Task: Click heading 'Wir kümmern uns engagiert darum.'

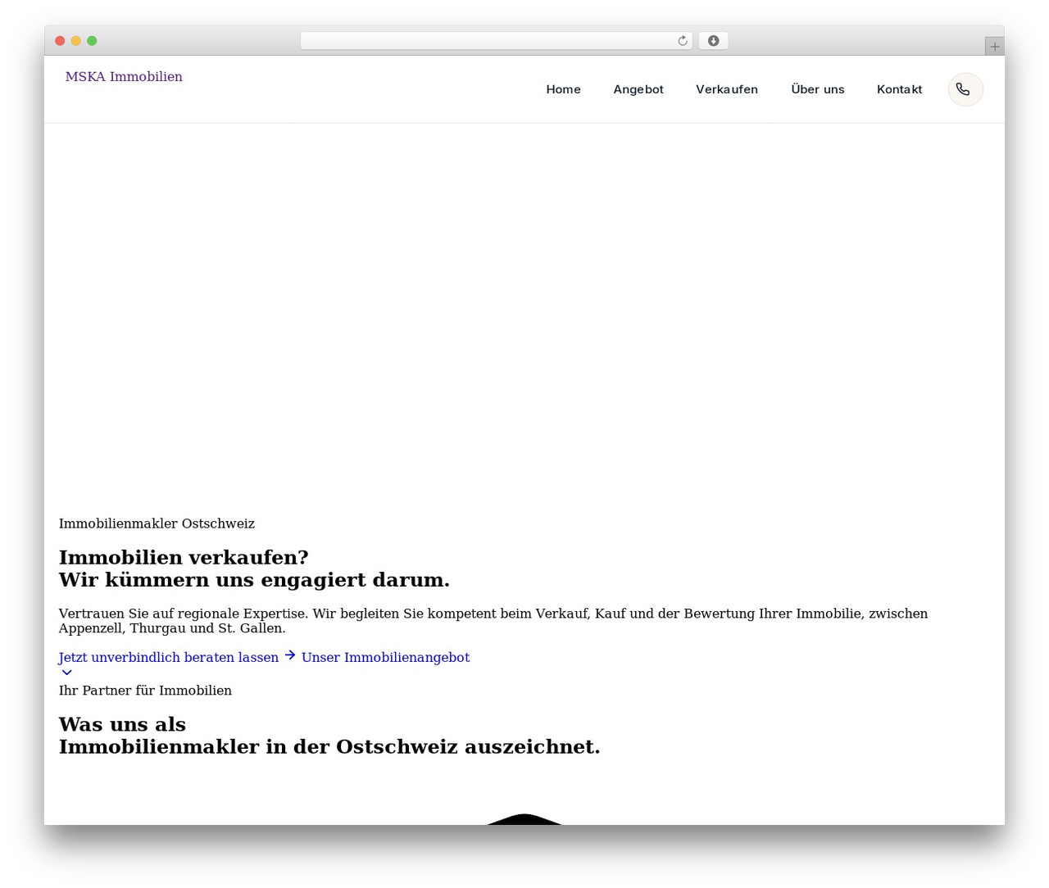Action: pos(254,579)
